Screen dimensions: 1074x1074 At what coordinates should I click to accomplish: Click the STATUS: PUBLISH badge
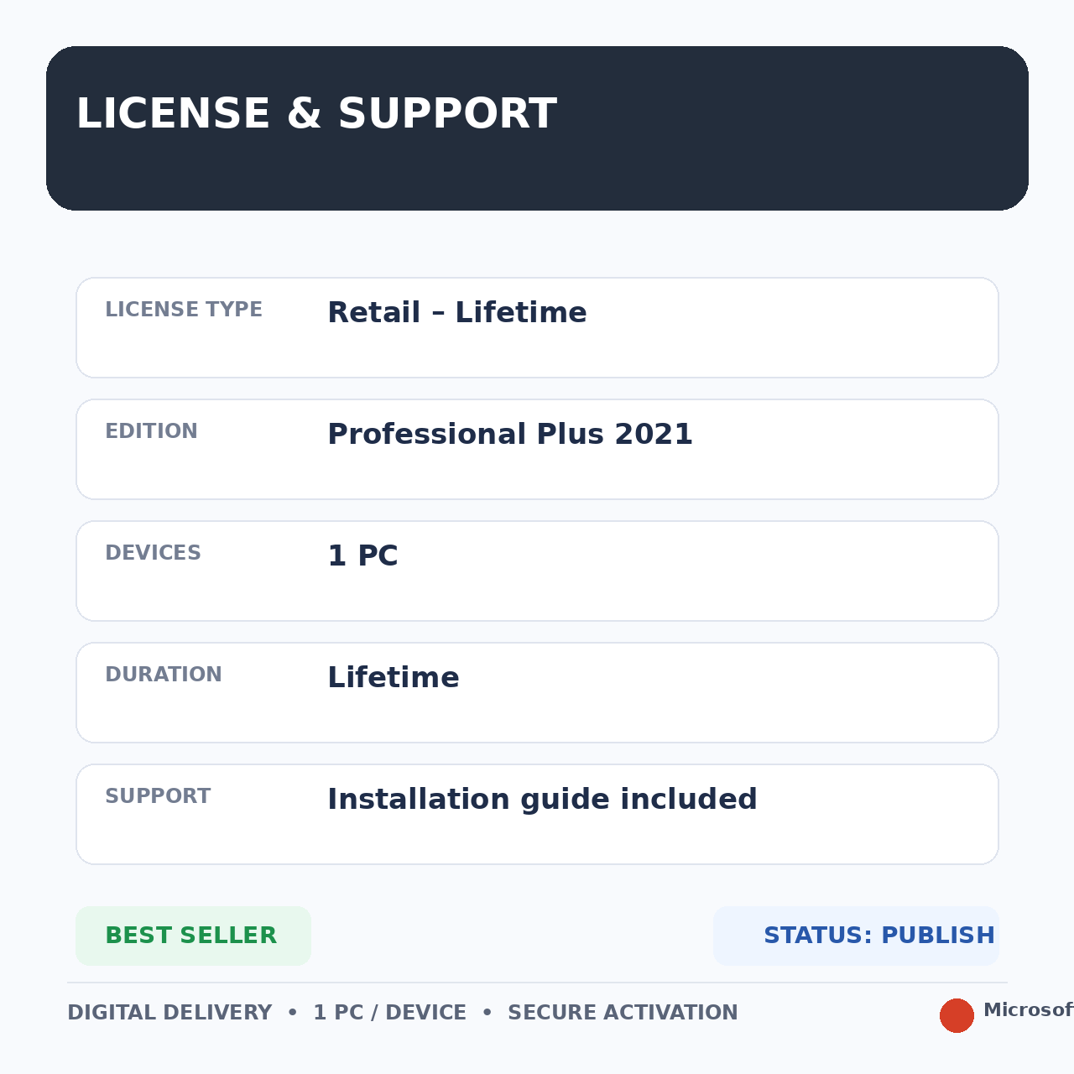(856, 936)
